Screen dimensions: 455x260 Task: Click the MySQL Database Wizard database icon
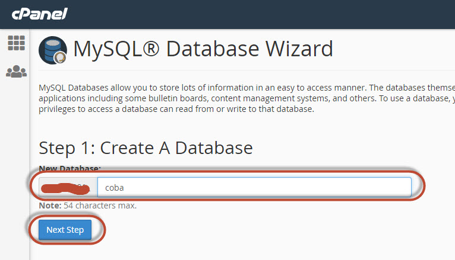[x=53, y=50]
